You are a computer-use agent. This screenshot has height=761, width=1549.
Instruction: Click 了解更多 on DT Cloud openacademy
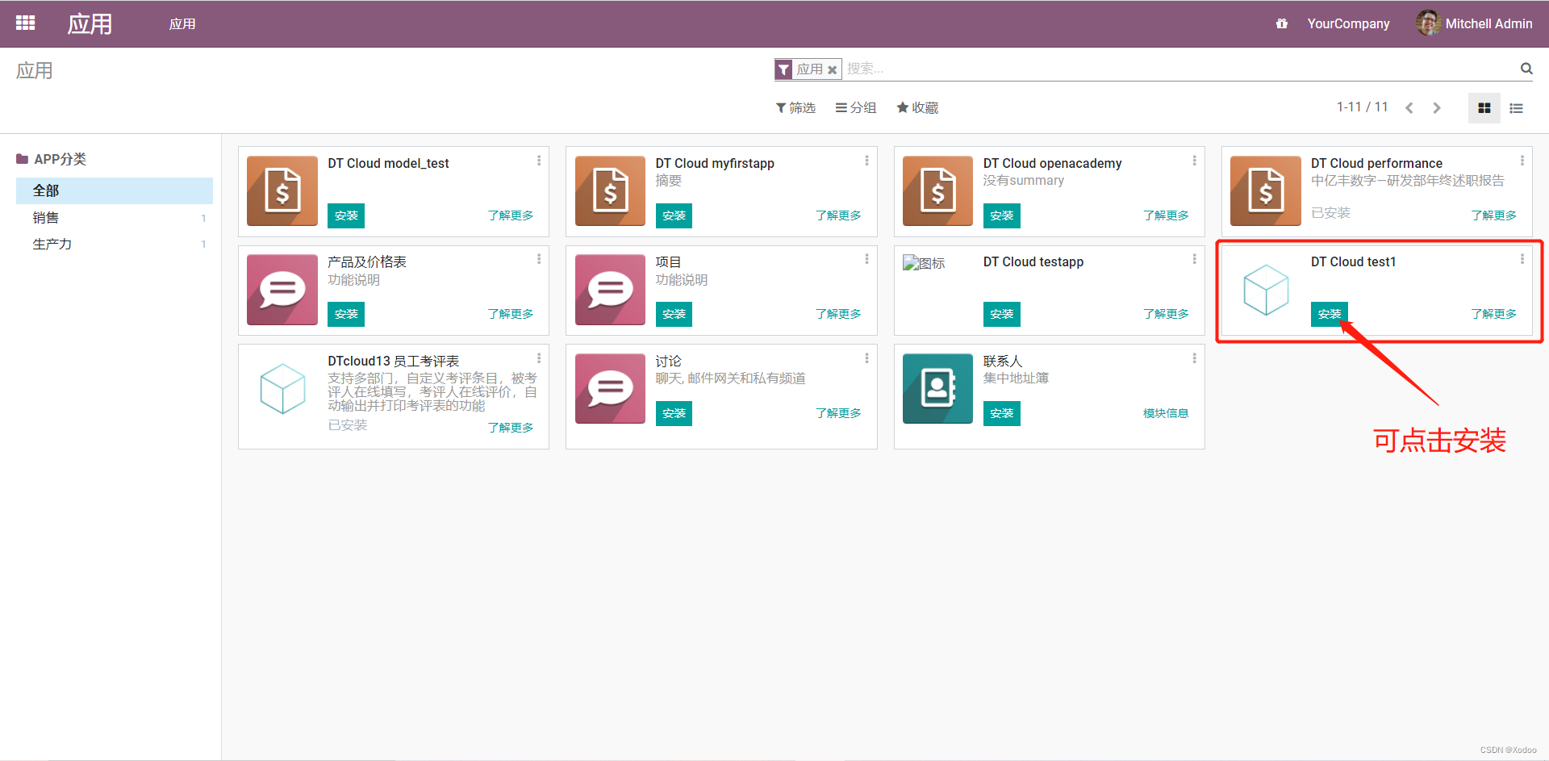(x=1165, y=215)
